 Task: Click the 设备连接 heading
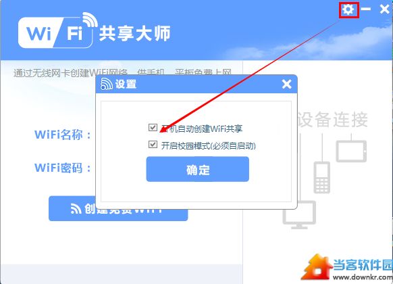coord(333,120)
